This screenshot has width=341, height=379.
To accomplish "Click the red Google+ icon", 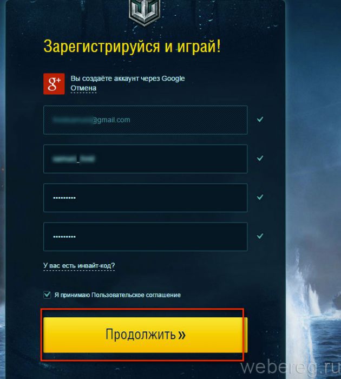I will [x=54, y=83].
